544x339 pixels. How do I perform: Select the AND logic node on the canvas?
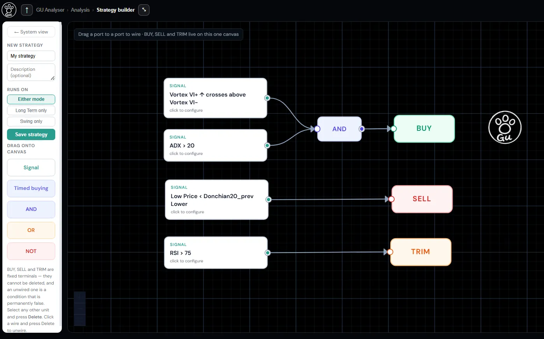click(x=339, y=129)
